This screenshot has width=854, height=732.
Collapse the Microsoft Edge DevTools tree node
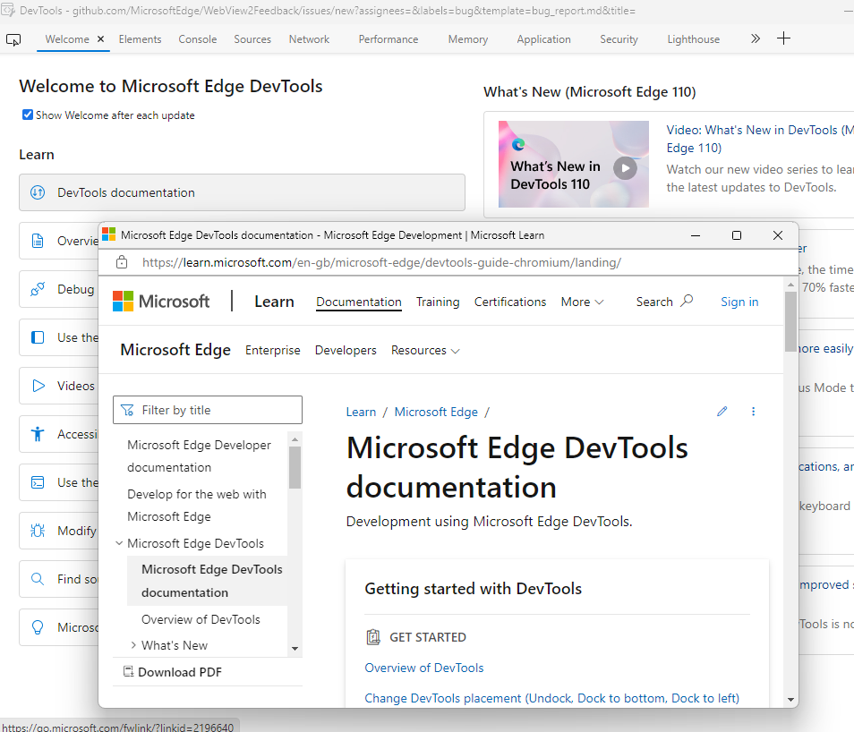tap(119, 543)
